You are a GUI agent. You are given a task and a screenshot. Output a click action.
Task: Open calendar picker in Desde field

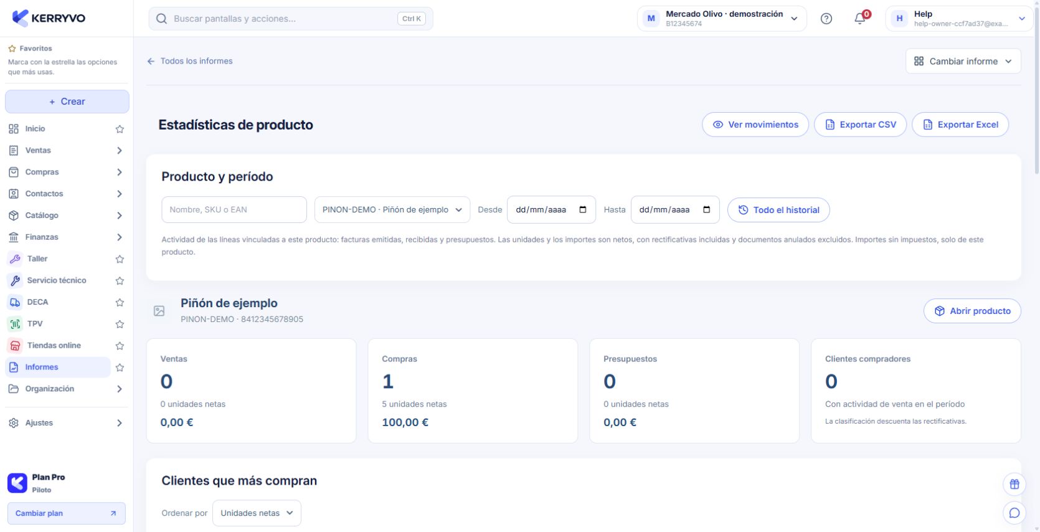tap(583, 210)
